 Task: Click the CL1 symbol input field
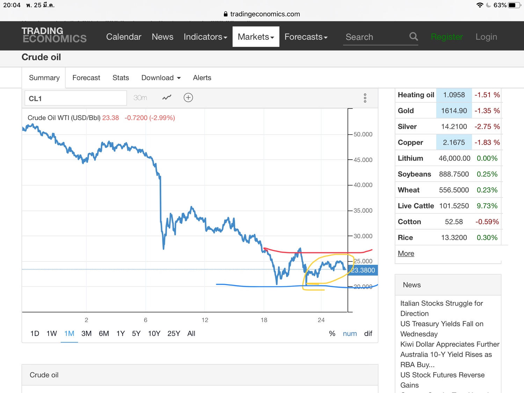75,99
